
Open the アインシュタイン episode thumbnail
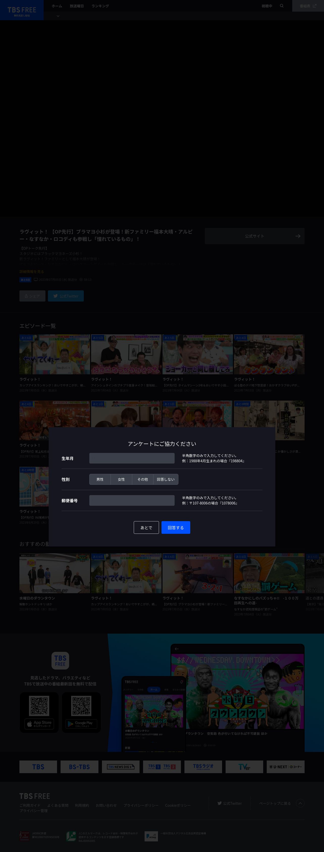[x=126, y=354]
